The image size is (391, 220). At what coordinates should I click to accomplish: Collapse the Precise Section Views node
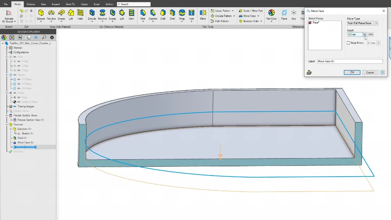7,115
